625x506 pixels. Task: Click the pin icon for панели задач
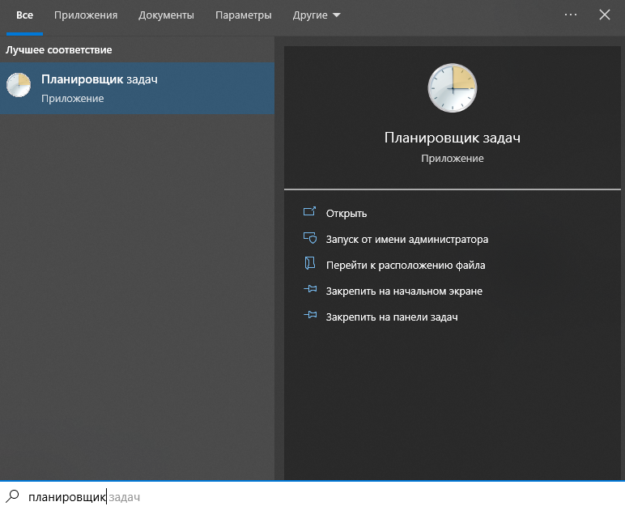310,315
